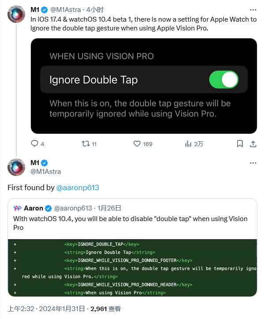The height and width of the screenshot is (319, 264).
Task: Click the reply comment icon
Action: [34, 144]
